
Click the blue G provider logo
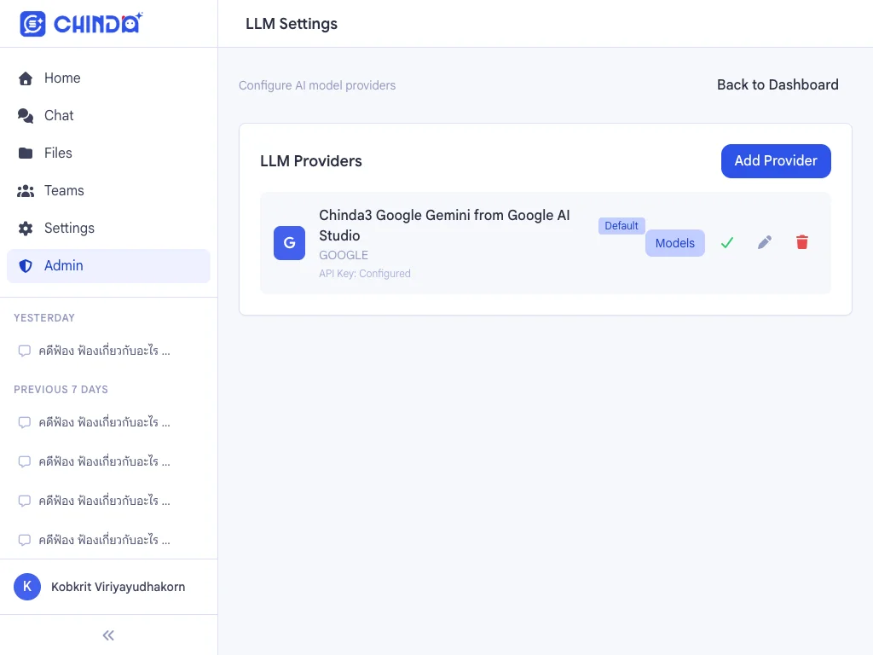coord(290,243)
